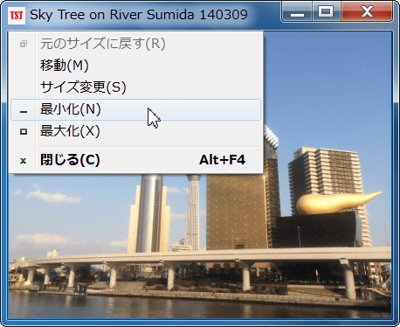The height and width of the screenshot is (327, 400).
Task: Minimize window using title bar button
Action: 297,12
